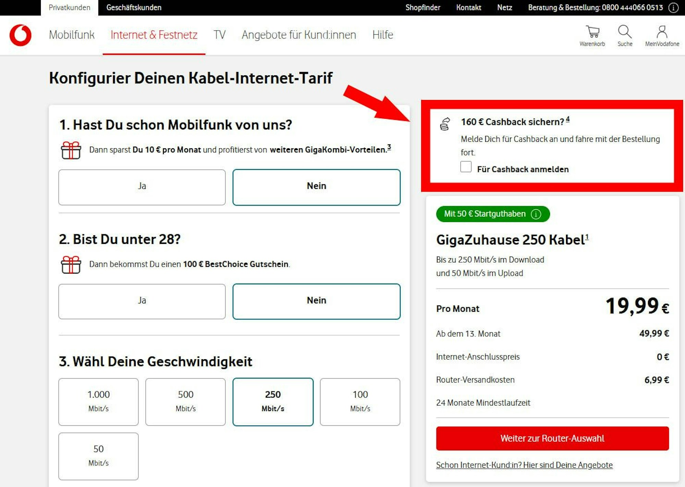Switch to the Geschäftskunden tab

[x=134, y=8]
